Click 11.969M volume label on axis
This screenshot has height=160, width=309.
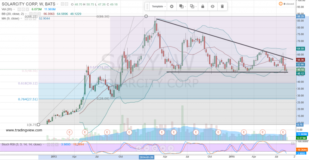[302, 134]
